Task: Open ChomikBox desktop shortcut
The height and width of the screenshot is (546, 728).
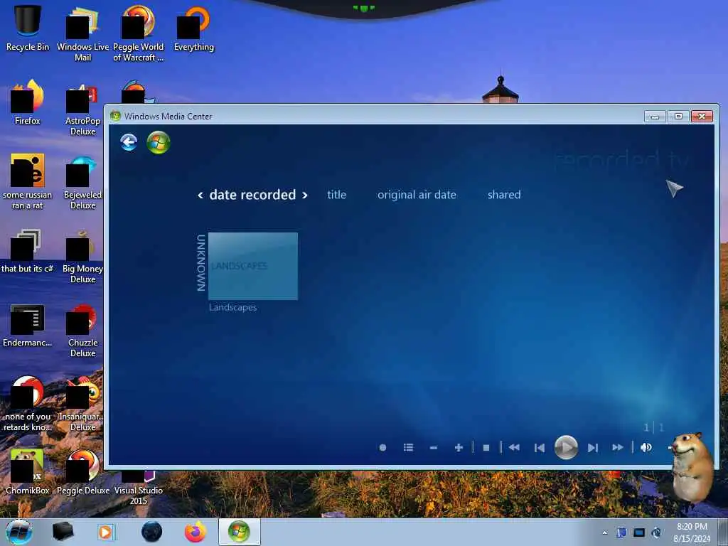Action: (28, 471)
